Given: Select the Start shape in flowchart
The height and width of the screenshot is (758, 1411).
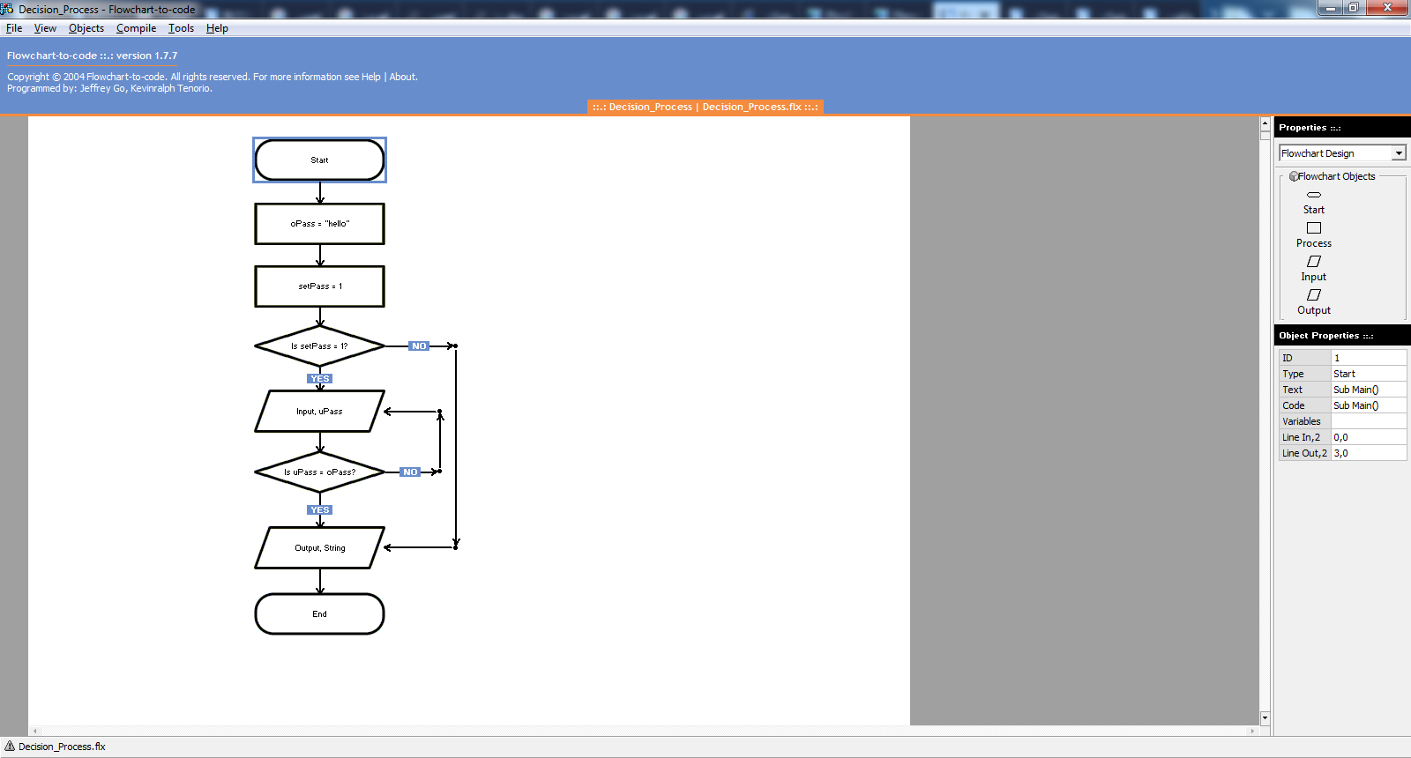Looking at the screenshot, I should (x=319, y=160).
